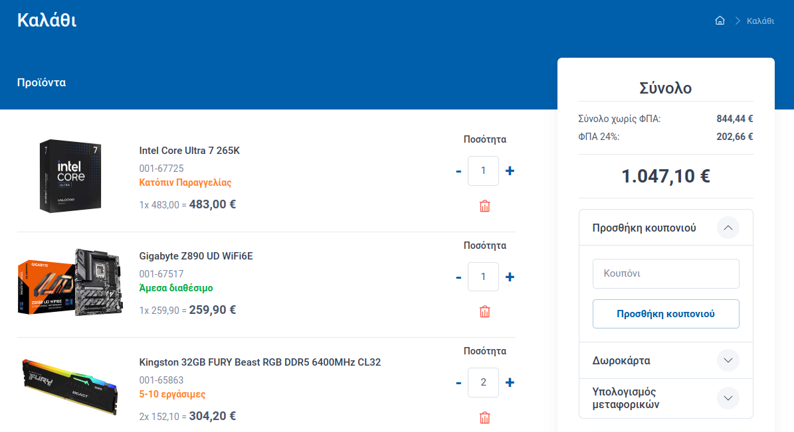The height and width of the screenshot is (432, 794).
Task: Select product code 001-65863
Action: [x=161, y=380]
